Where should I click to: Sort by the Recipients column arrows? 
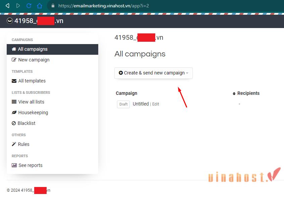(x=234, y=93)
